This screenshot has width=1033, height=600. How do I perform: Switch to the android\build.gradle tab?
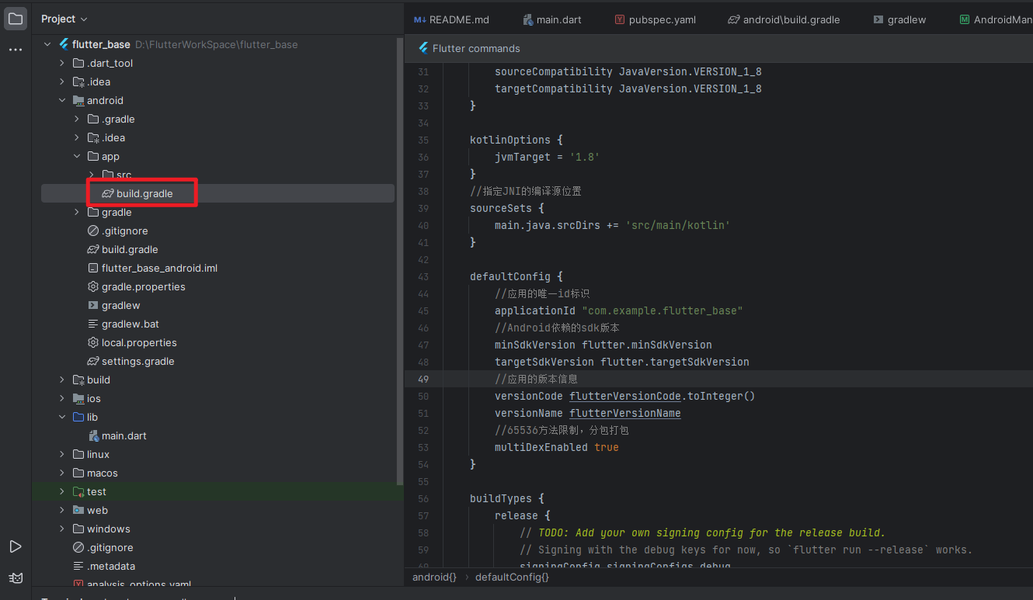(784, 19)
